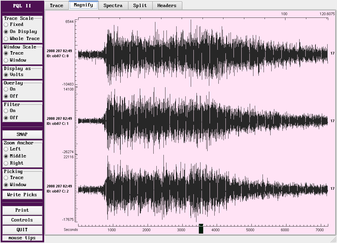Click the Write Picks button

(22, 195)
